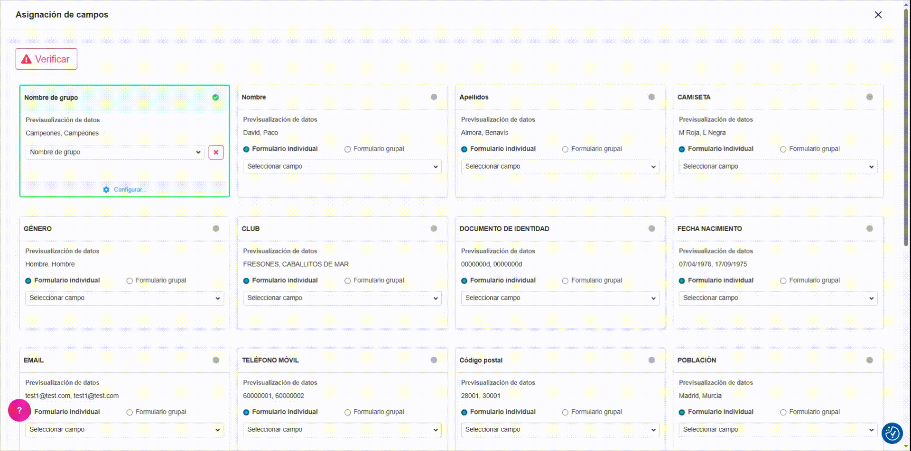The image size is (911, 451).
Task: Click the grey status dot on Apellidos card
Action: [x=651, y=97]
